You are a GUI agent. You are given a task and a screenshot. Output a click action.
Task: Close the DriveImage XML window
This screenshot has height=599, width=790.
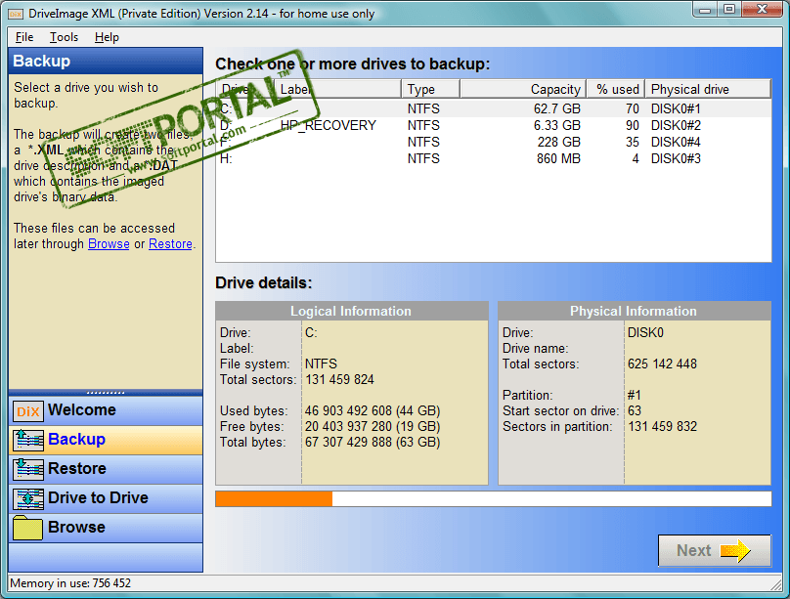(763, 9)
